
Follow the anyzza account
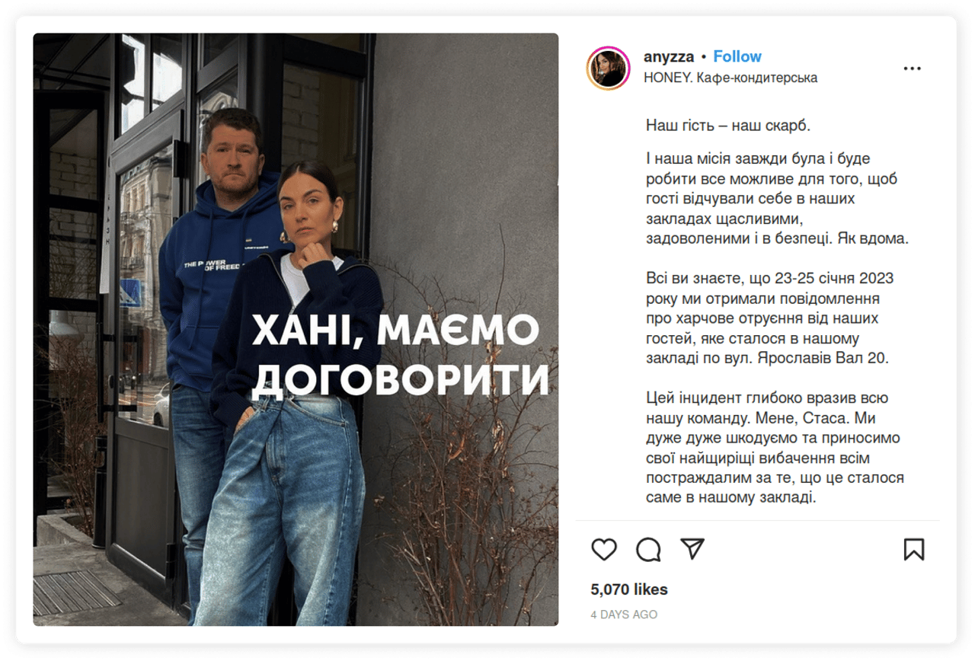pos(737,56)
